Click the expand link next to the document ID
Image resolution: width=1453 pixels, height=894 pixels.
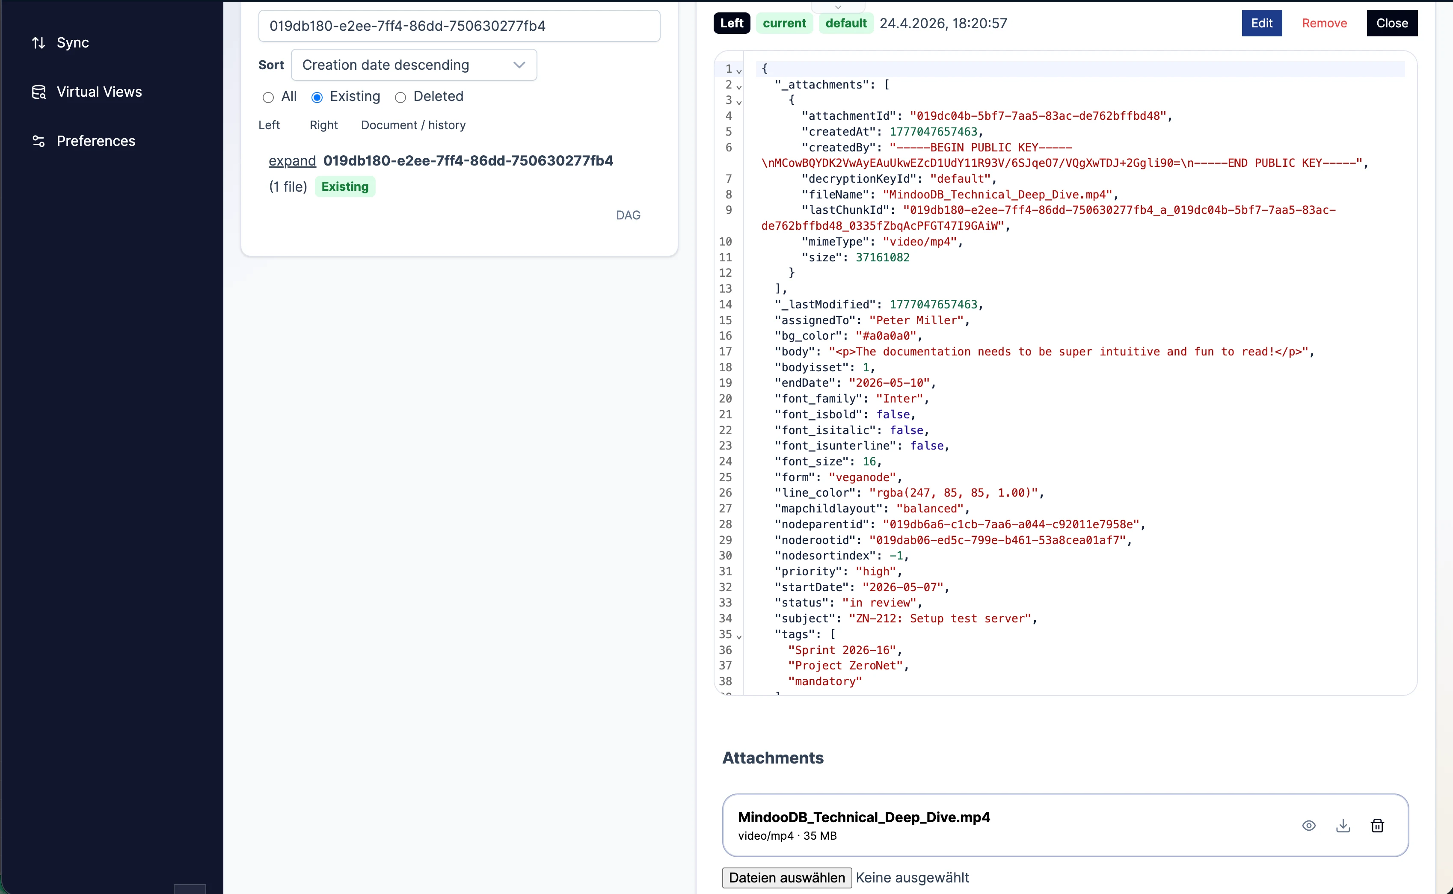click(x=292, y=161)
